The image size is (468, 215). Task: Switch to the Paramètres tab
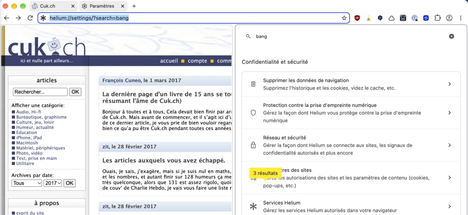[x=101, y=6]
